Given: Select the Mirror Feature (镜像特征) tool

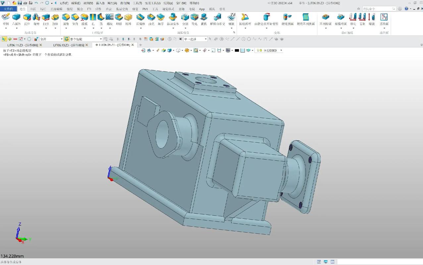Looking at the screenshot, I should click(341, 20).
